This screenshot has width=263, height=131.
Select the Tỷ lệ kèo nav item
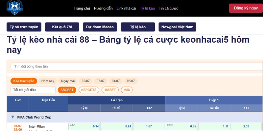pos(147,9)
